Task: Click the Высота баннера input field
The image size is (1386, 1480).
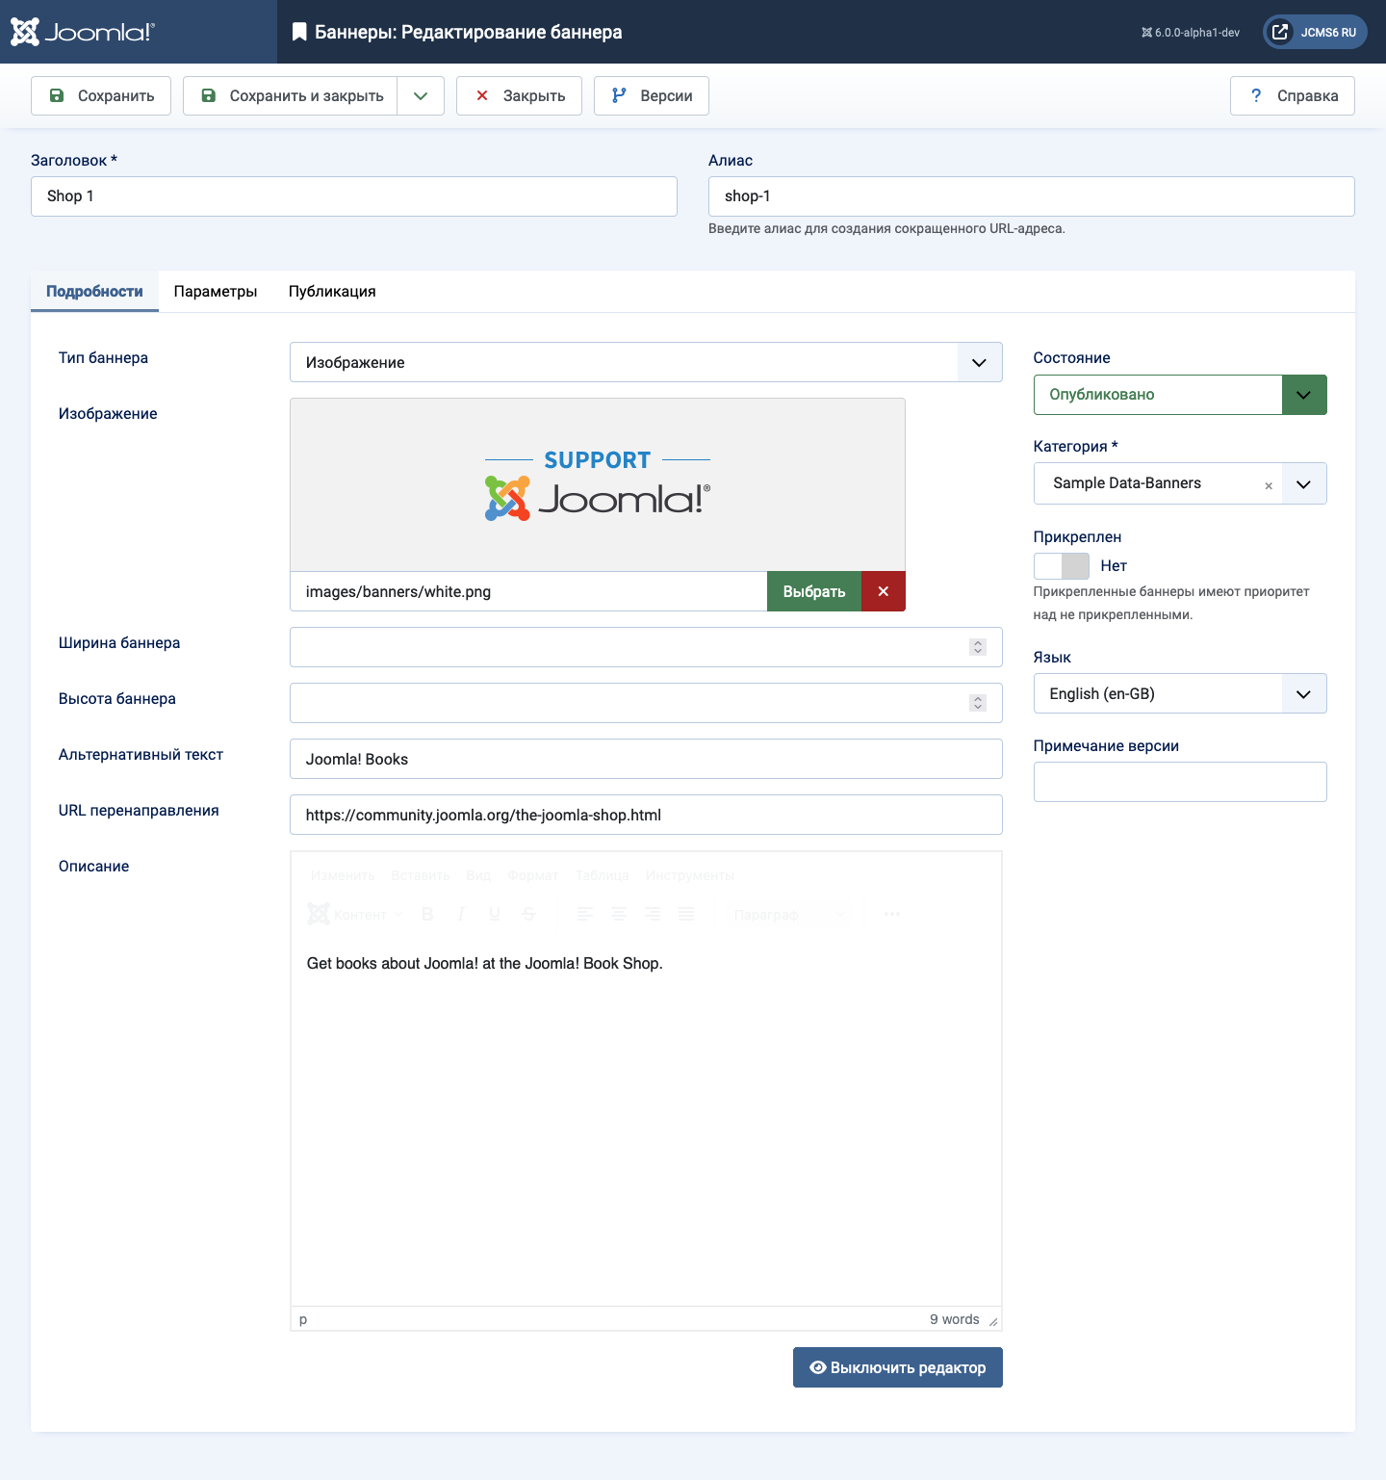Action: [x=646, y=703]
